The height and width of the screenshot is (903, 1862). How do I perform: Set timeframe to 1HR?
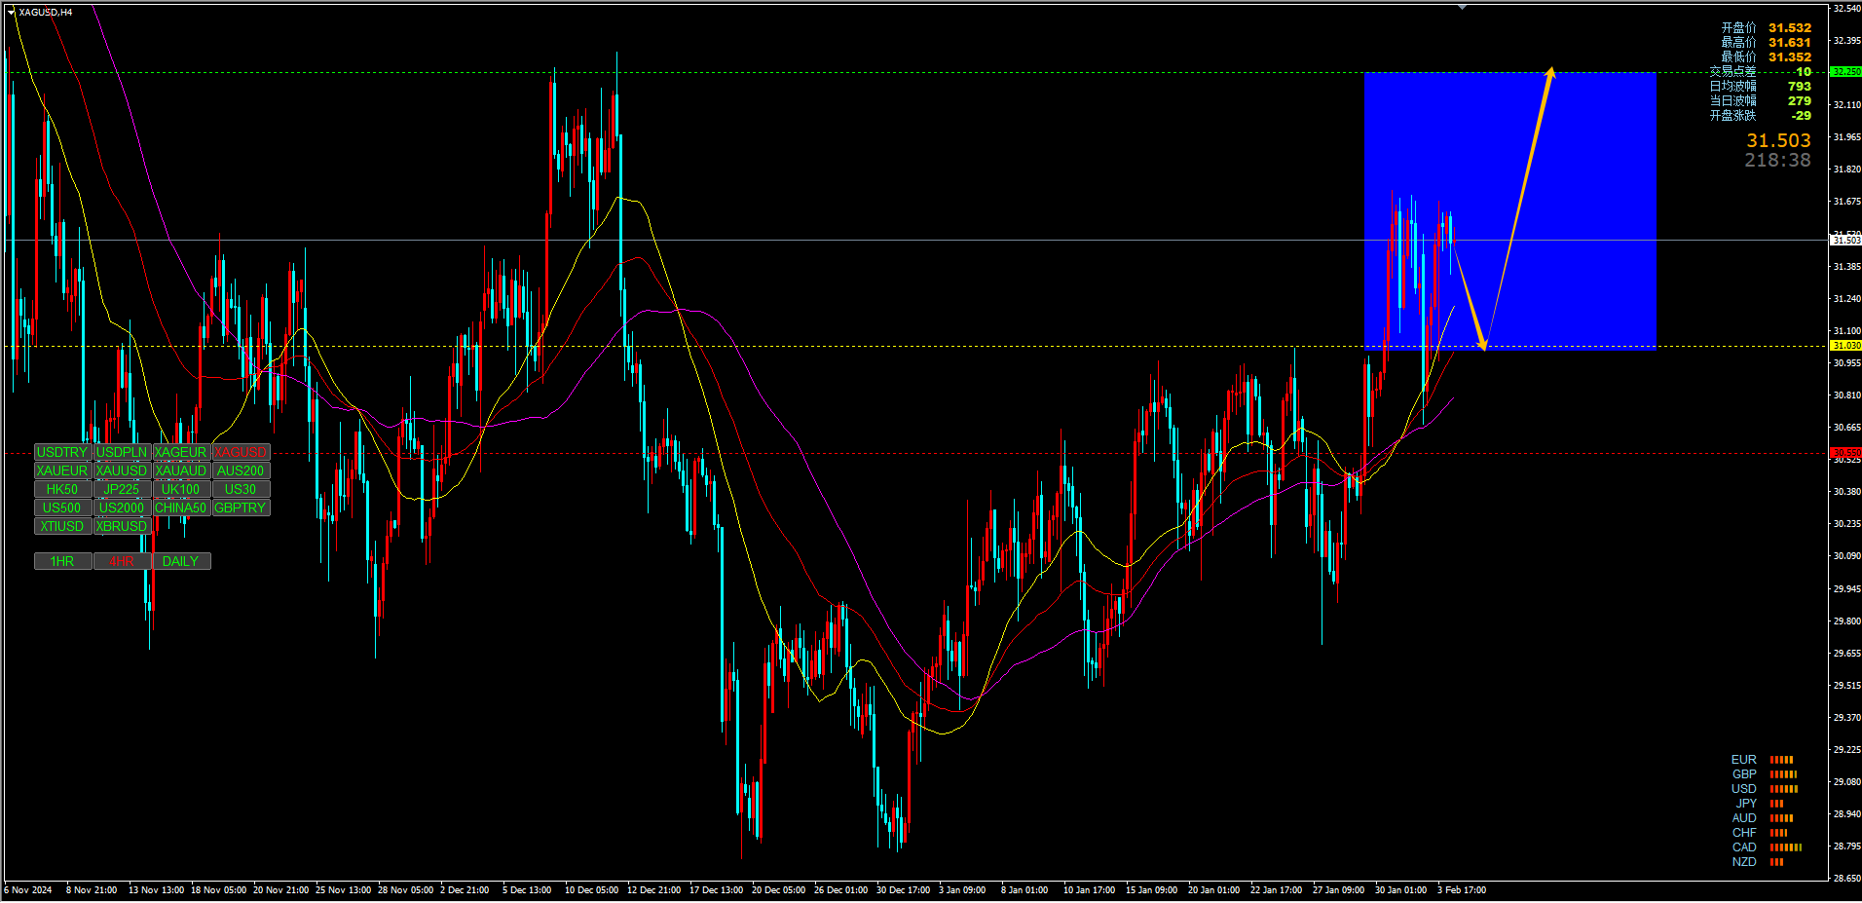pyautogui.click(x=62, y=561)
